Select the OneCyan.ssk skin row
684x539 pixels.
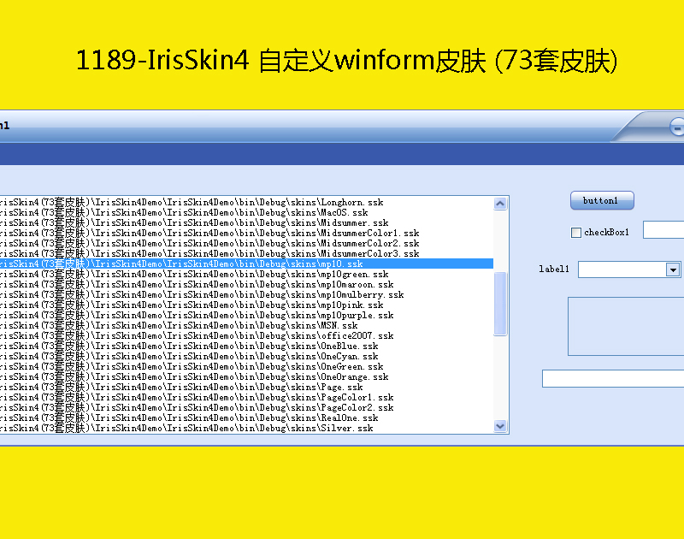[x=246, y=356]
